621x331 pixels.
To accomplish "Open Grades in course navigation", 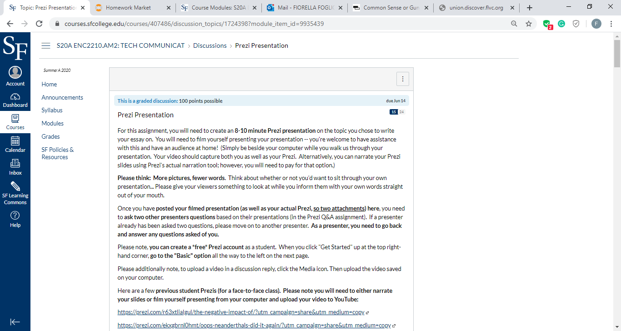I will 50,136.
